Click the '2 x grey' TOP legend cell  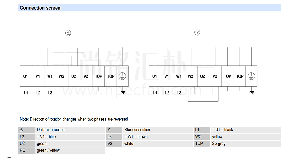[245, 144]
